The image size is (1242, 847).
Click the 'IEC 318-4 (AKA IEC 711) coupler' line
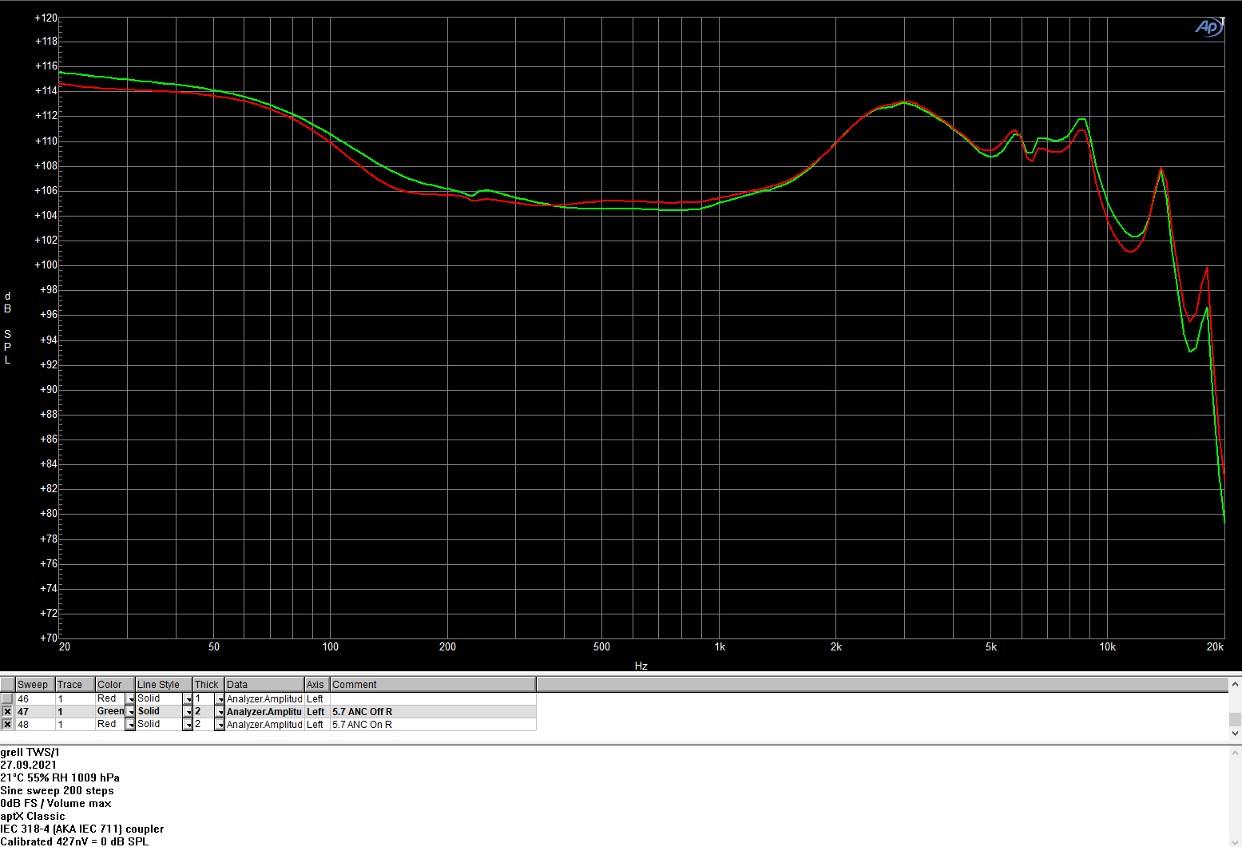tap(82, 829)
